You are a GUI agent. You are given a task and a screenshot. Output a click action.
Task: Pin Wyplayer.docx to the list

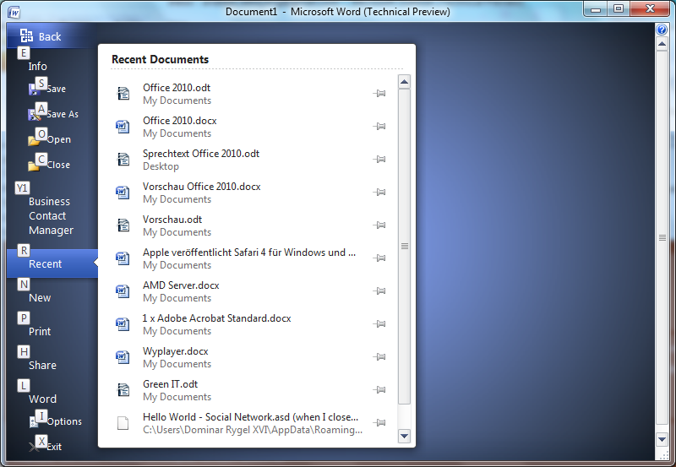[x=379, y=356]
